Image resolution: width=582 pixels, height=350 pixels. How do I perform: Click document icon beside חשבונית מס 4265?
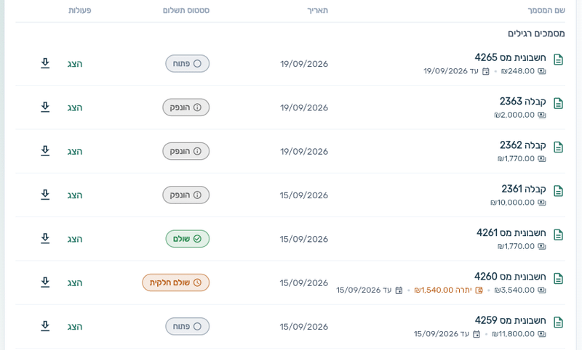point(558,60)
